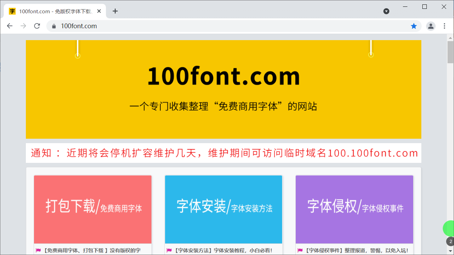This screenshot has height=255, width=454.
Task: Click flag icon beside 免费商用字体 link
Action: (38, 251)
